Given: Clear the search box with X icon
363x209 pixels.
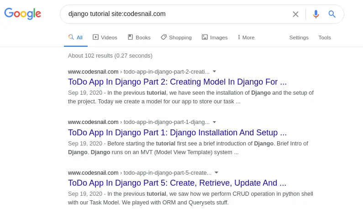Looking at the screenshot, I should tap(295, 14).
